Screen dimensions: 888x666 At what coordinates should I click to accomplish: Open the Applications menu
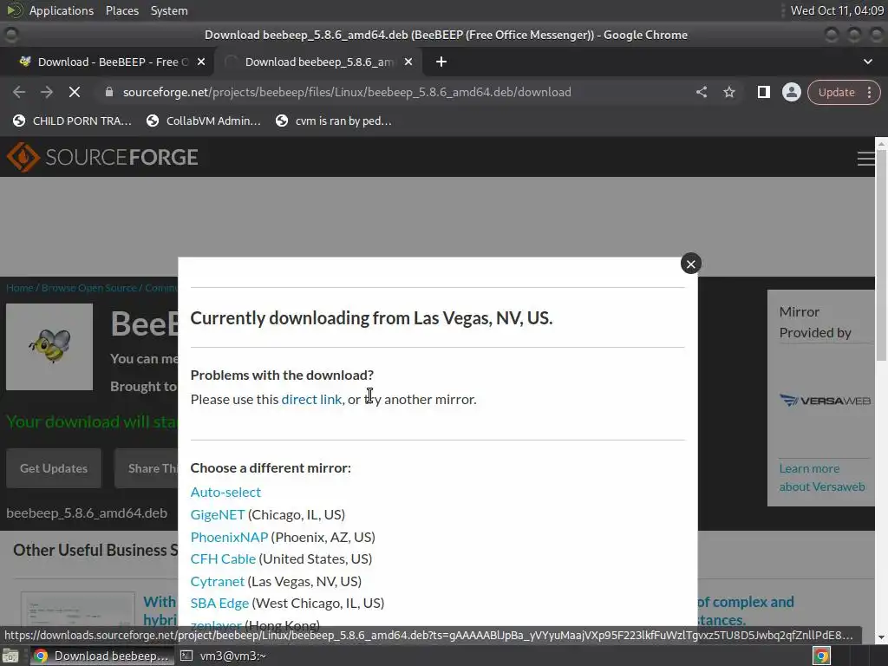pyautogui.click(x=62, y=10)
